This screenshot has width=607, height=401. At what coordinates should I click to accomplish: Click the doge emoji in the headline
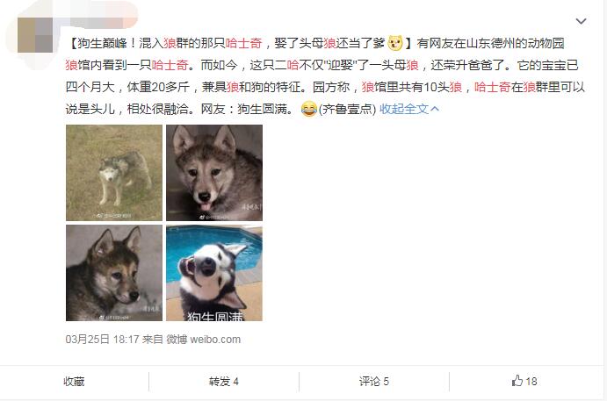pyautogui.click(x=395, y=42)
